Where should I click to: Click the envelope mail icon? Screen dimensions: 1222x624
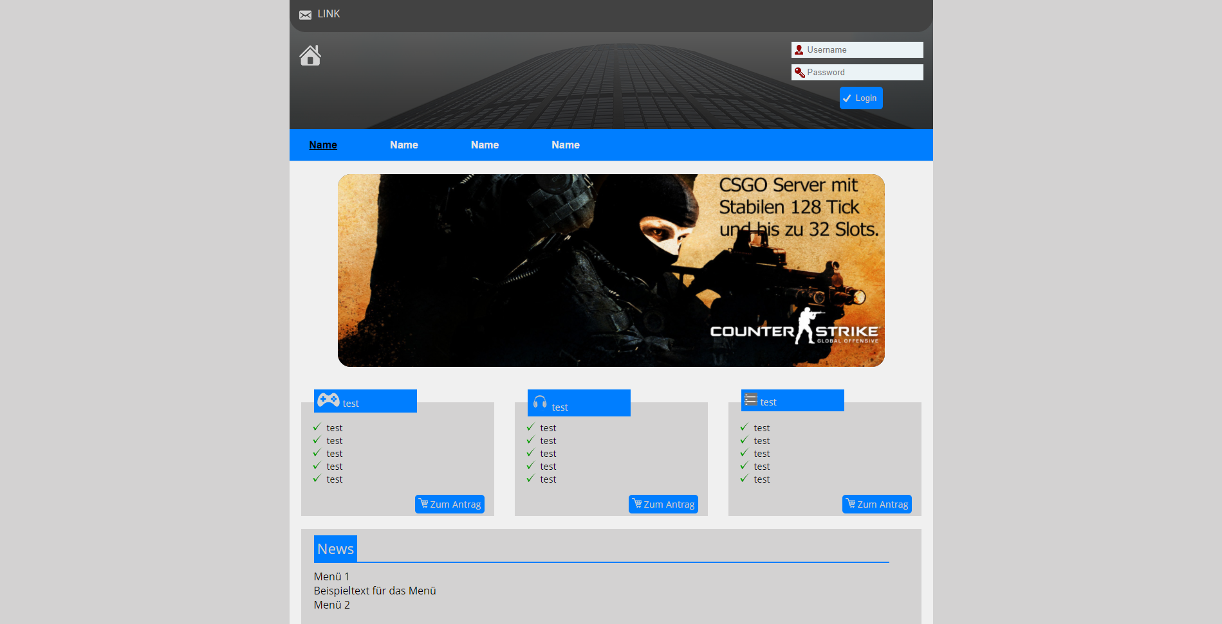tap(305, 15)
